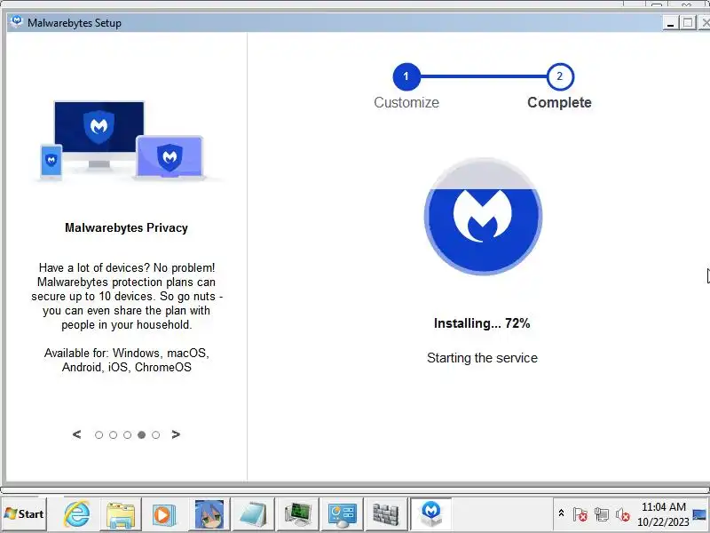The height and width of the screenshot is (533, 710).
Task: Click the Show desktop tray button
Action: [x=701, y=514]
